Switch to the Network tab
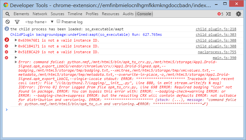This screenshot has height=140, width=246. [40, 14]
